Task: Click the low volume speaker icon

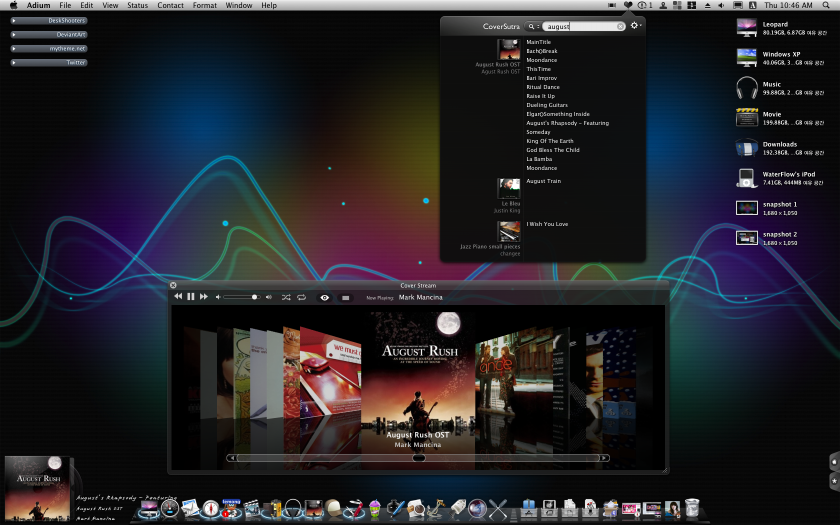Action: 218,297
